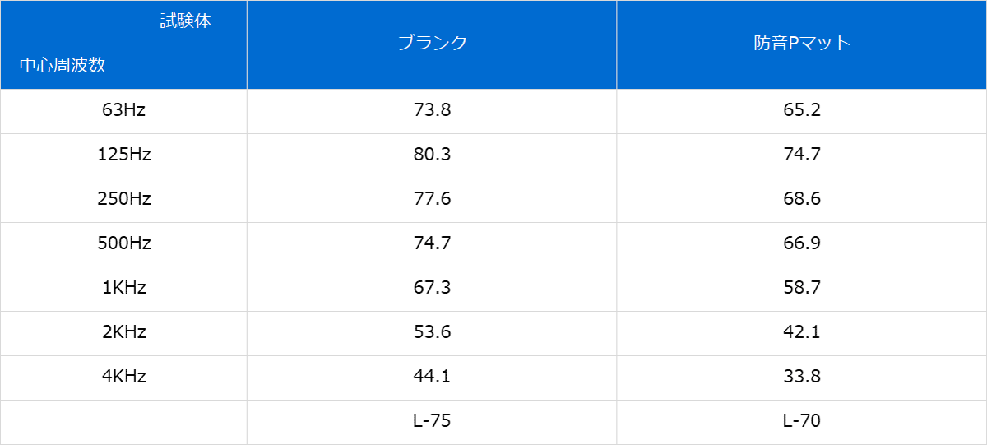This screenshot has height=445, width=987.
Task: Select the 65.2 mat value
Action: pos(802,110)
